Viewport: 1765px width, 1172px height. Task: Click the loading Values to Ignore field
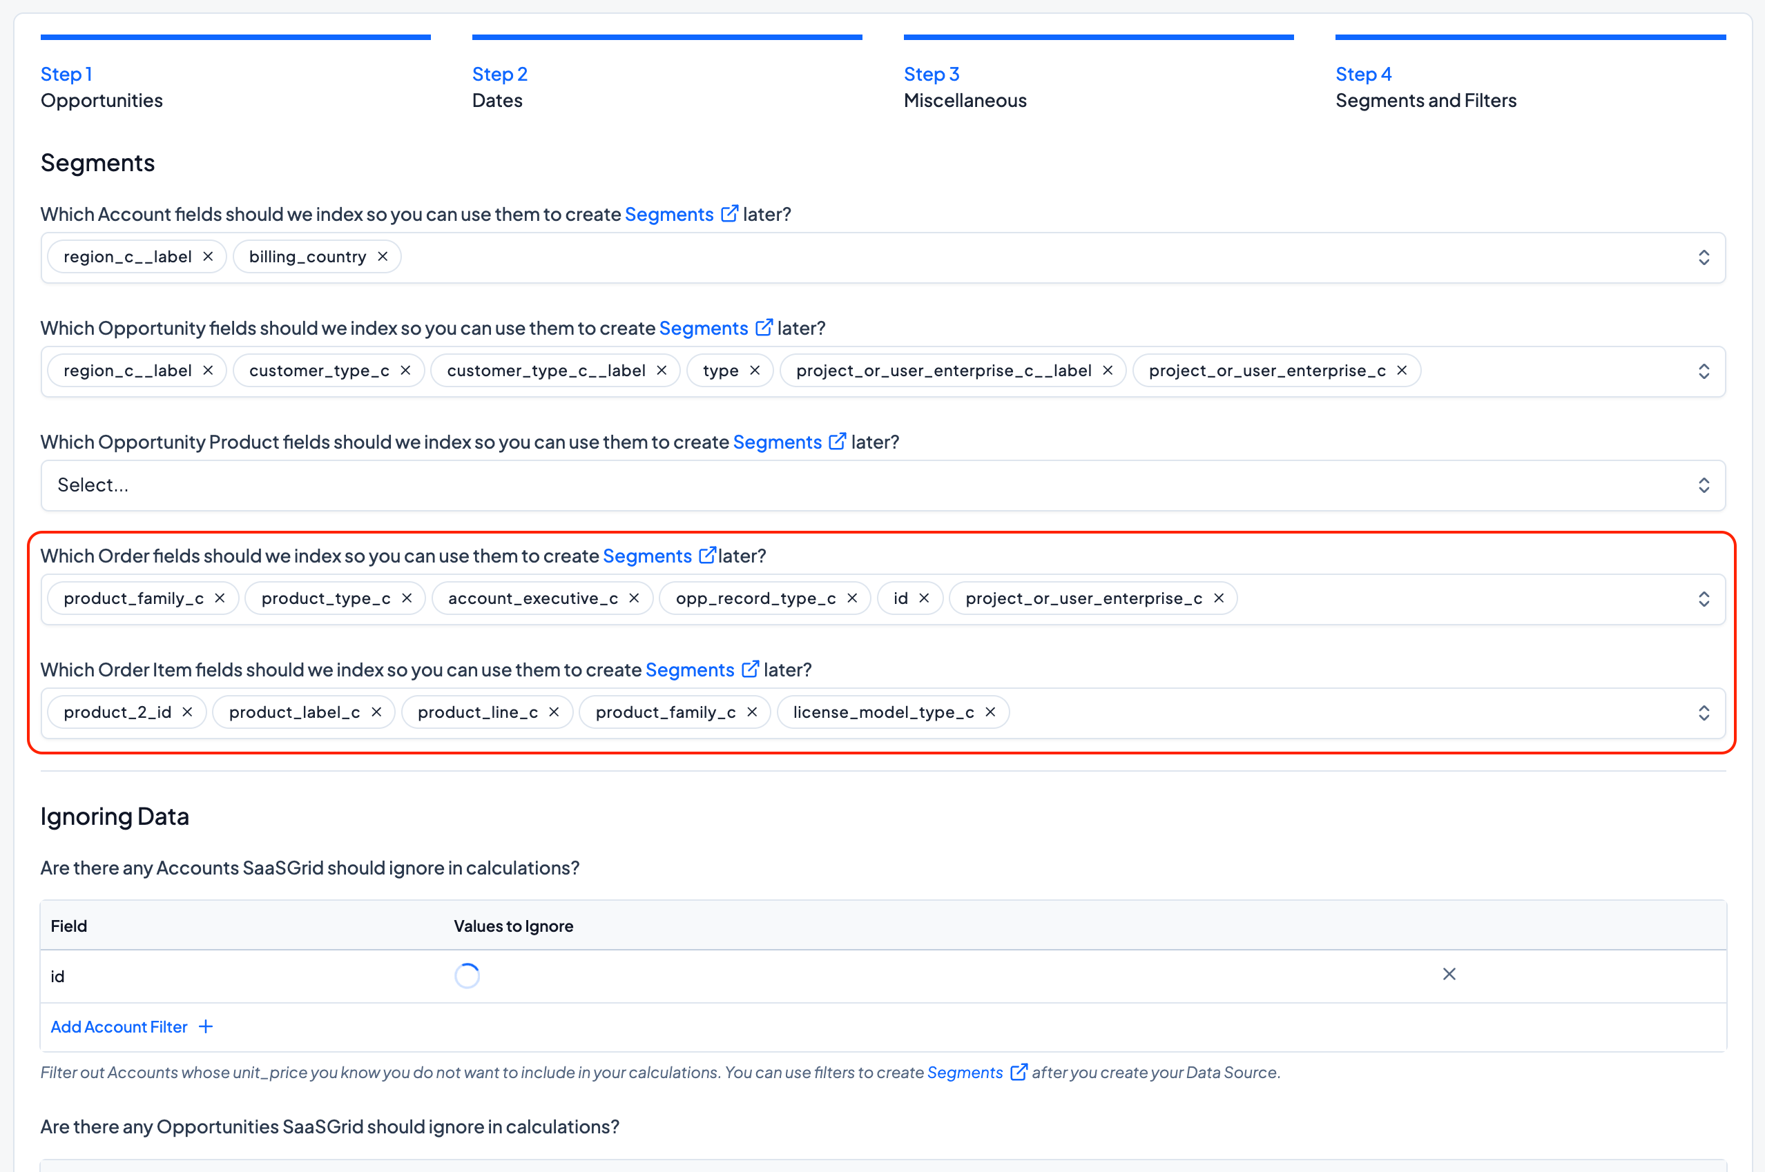[467, 975]
